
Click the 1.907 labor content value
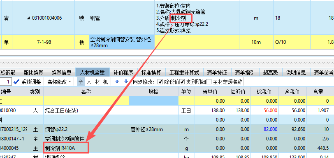[318, 111]
